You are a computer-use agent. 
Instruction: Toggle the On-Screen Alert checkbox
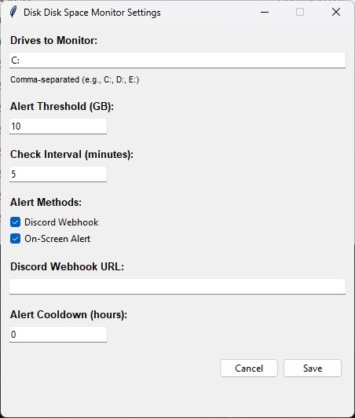tap(15, 239)
